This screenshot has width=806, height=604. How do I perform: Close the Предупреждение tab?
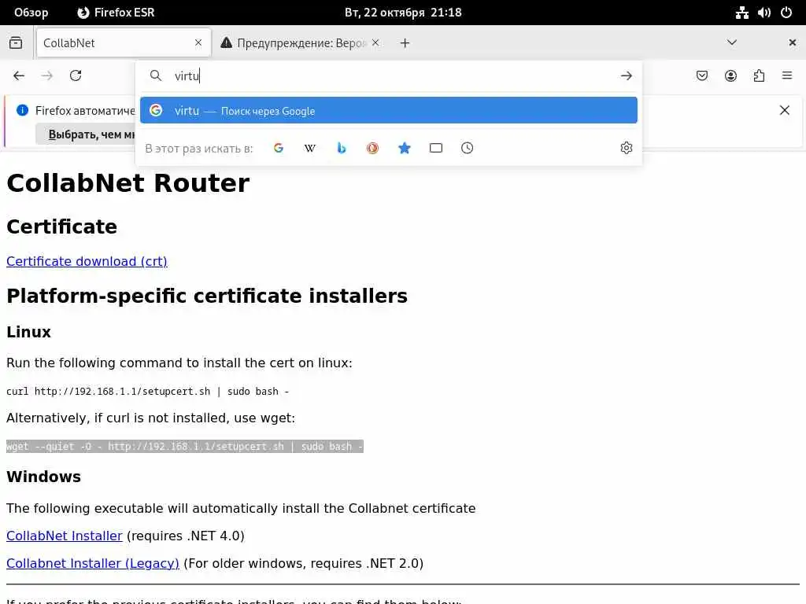point(375,42)
